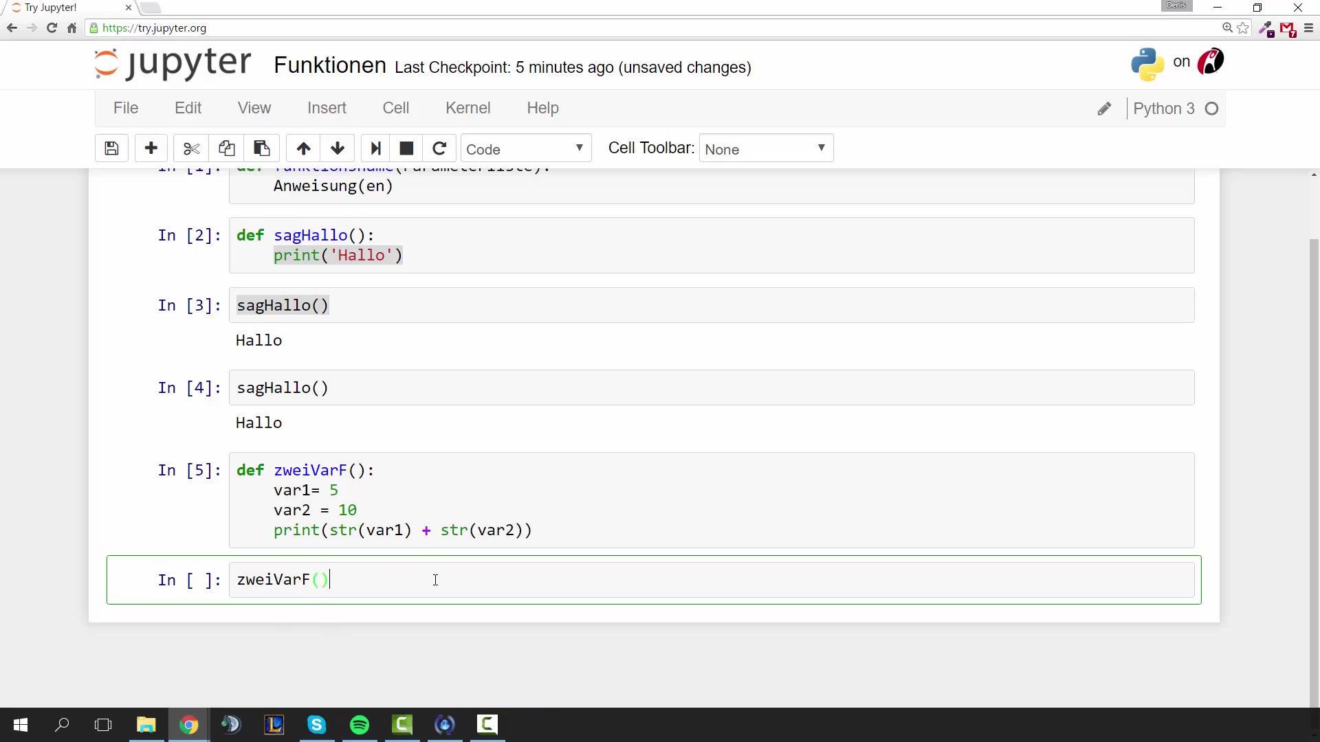Paste cells below icon

click(x=261, y=148)
